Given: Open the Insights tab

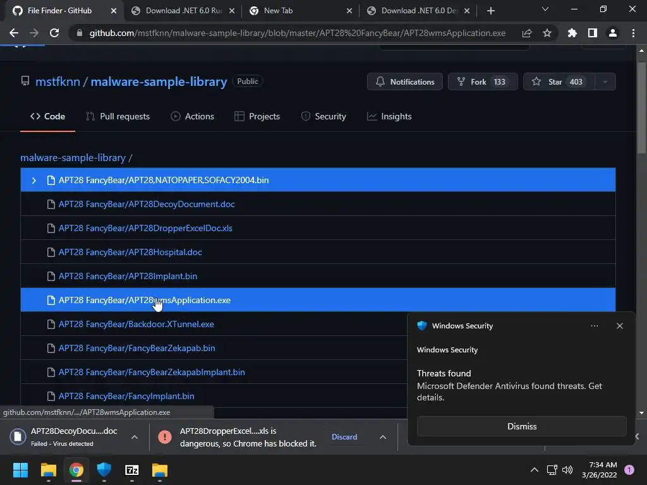Looking at the screenshot, I should [x=389, y=116].
